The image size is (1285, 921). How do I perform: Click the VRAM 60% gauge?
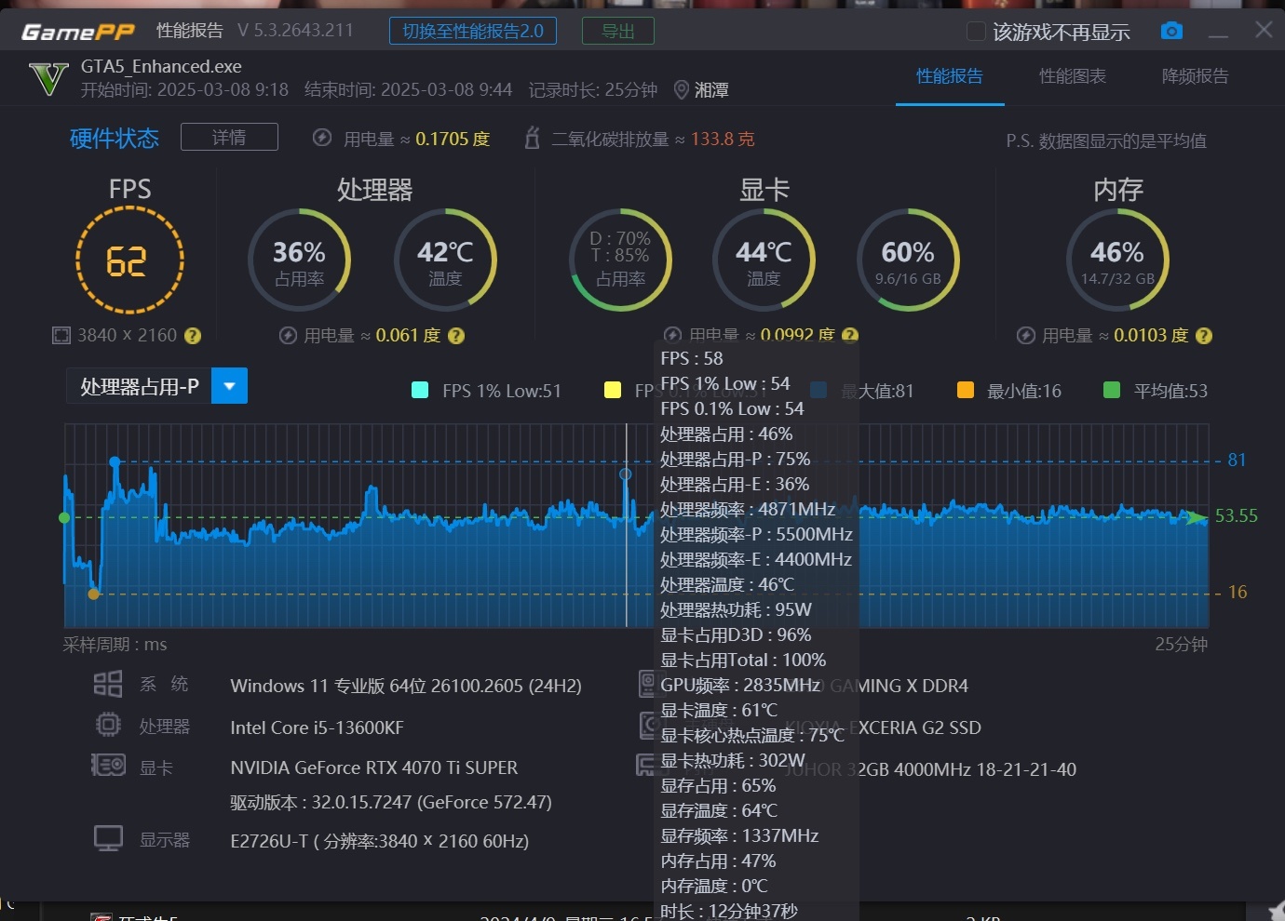pos(908,260)
